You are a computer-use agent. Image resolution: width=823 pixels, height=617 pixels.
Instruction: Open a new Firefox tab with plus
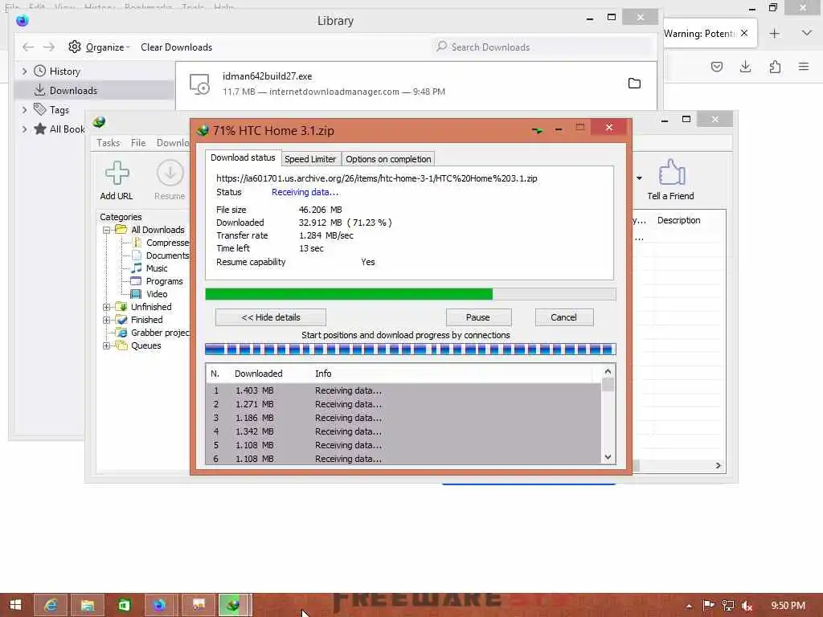point(774,34)
